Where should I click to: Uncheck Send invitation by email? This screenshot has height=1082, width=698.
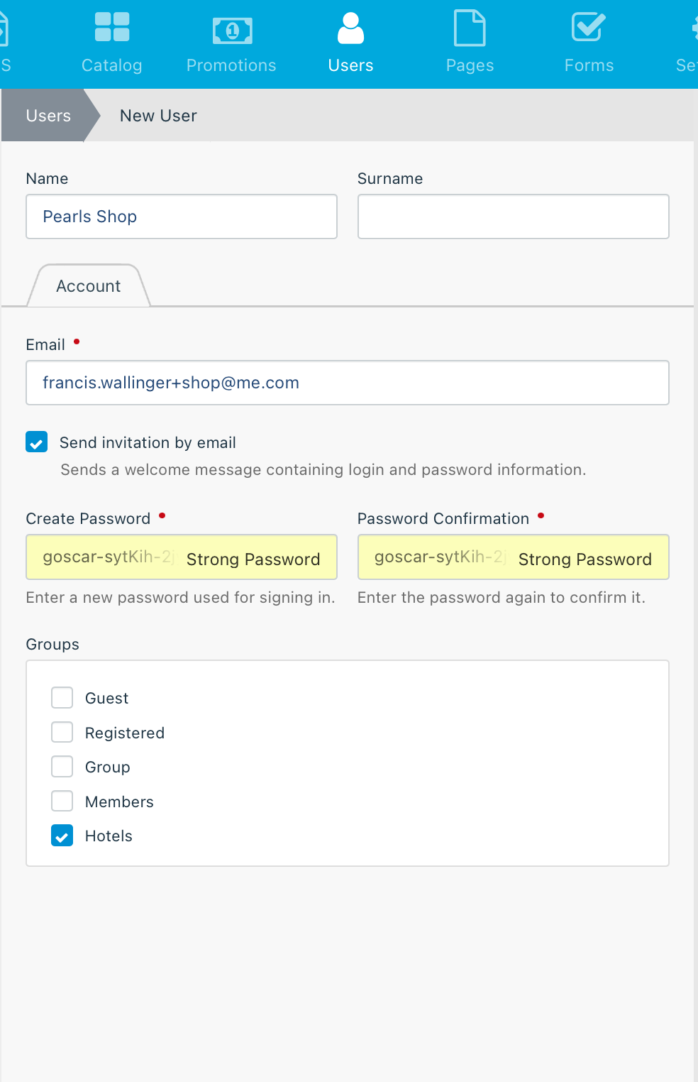(x=37, y=442)
